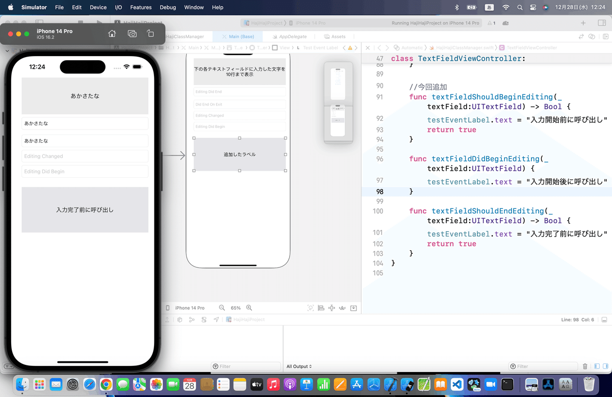This screenshot has width=612, height=397.
Task: Open Control Center in the menu bar
Action: pyautogui.click(x=533, y=7)
